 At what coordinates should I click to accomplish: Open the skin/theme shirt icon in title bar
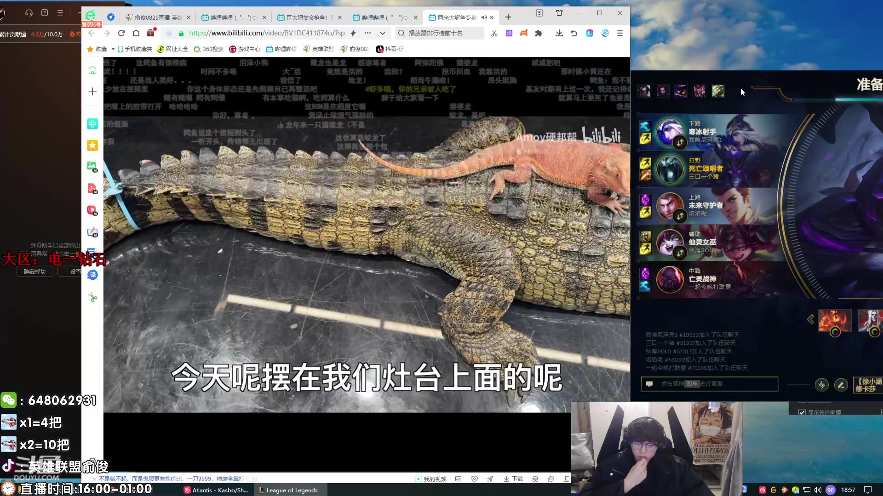559,13
